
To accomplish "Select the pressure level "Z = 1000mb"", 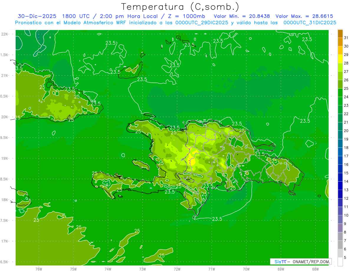I will (186, 16).
